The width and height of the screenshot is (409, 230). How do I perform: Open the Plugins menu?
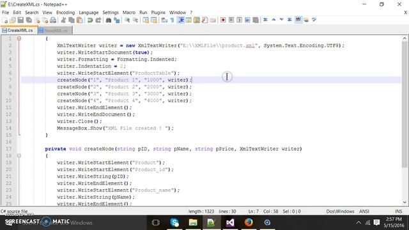158,13
